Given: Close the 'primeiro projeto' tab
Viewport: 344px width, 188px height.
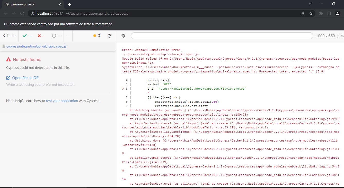Looking at the screenshot, I should click(60, 4).
